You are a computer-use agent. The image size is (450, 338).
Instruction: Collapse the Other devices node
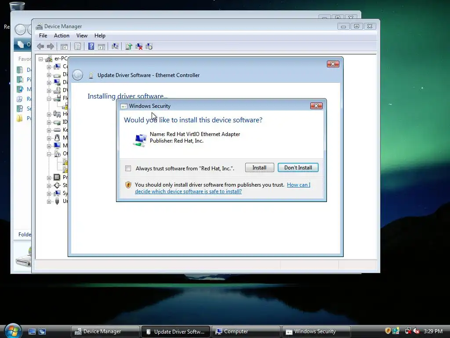49,154
